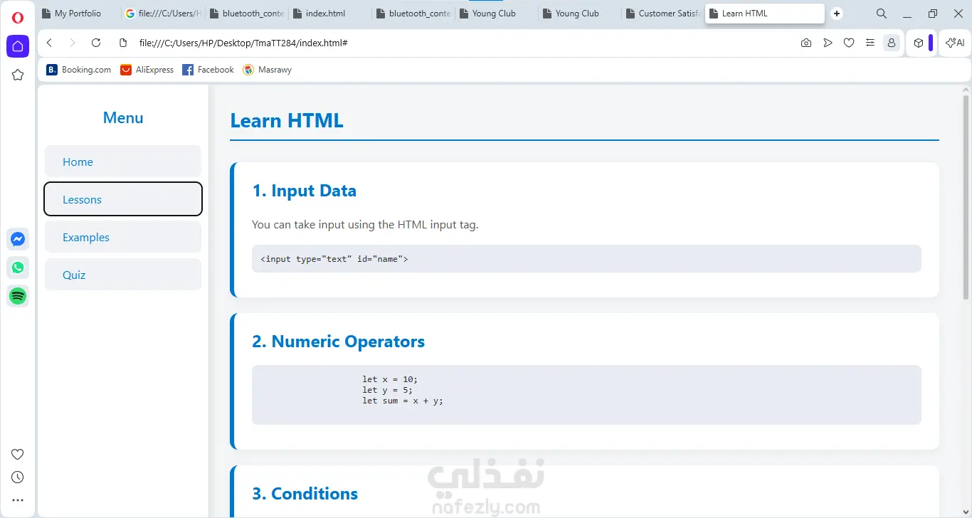Open Masrawy bookmark

point(267,70)
